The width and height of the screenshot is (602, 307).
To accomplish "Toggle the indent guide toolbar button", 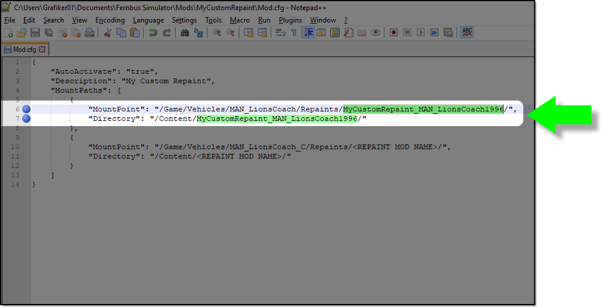I will pyautogui.click(x=308, y=33).
